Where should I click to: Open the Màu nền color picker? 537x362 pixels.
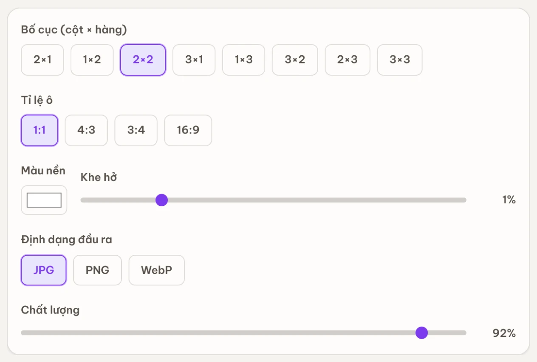44,200
